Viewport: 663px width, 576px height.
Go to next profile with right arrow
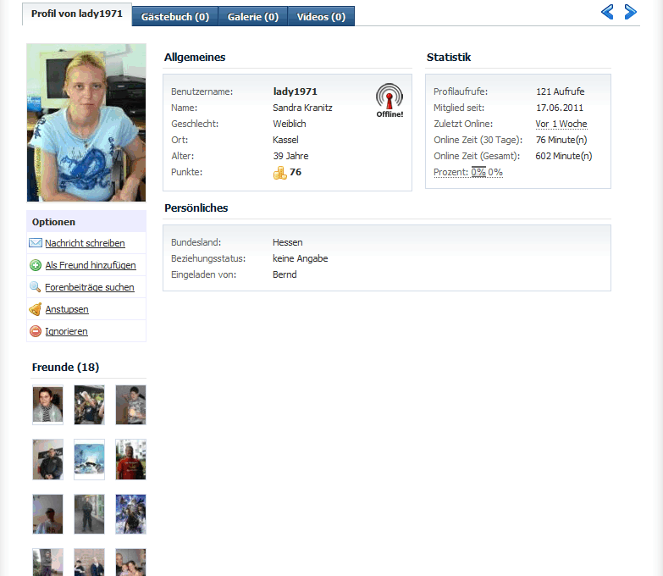point(630,12)
